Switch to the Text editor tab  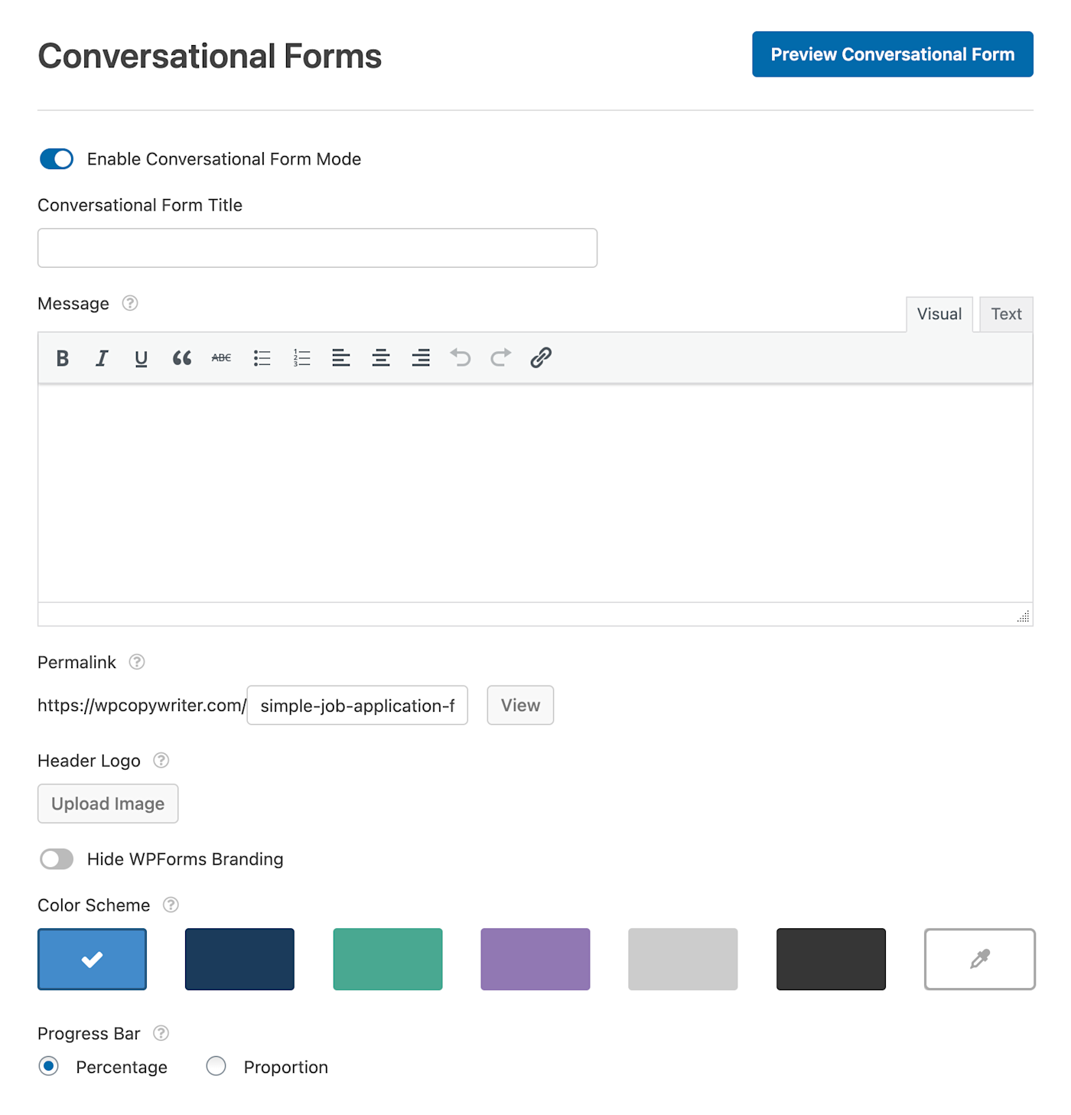[1006, 315]
